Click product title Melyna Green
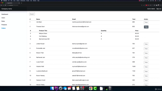This screenshot has width=162, height=91. click(x=43, y=33)
